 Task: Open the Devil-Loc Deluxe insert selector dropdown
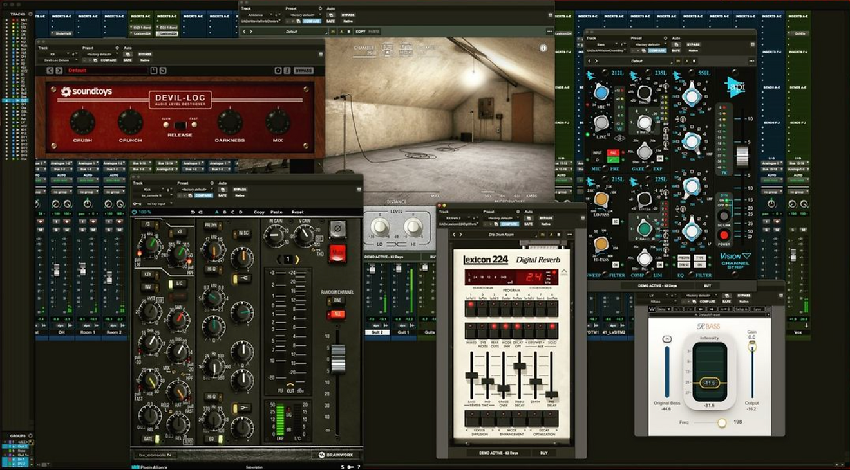(59, 60)
